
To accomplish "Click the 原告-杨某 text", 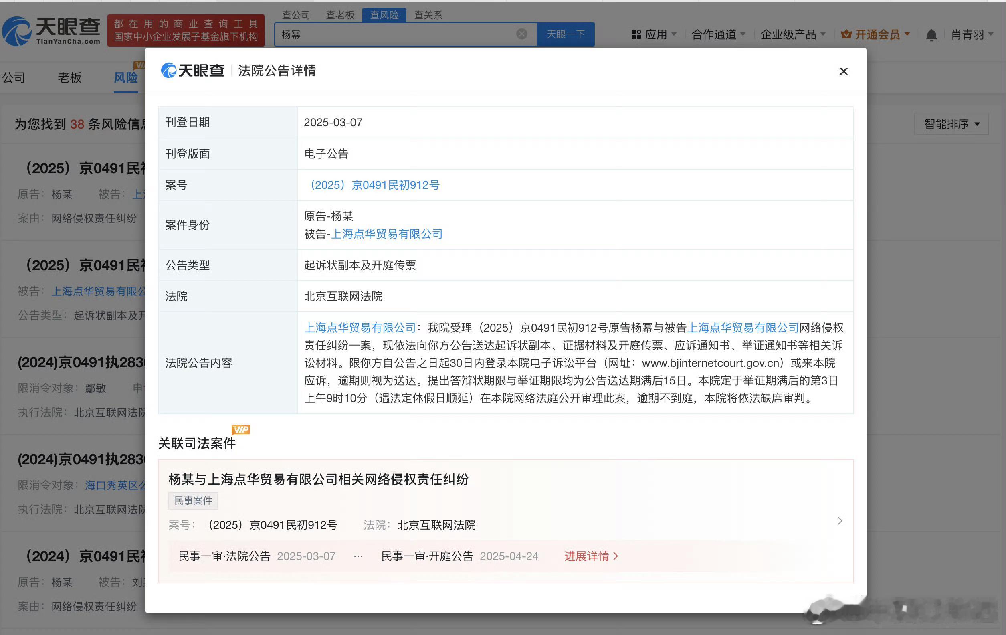I will (x=328, y=216).
